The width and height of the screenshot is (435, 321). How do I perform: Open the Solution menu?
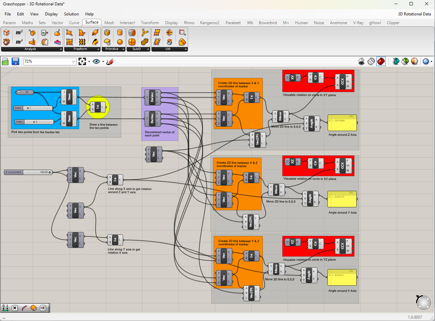[71, 14]
